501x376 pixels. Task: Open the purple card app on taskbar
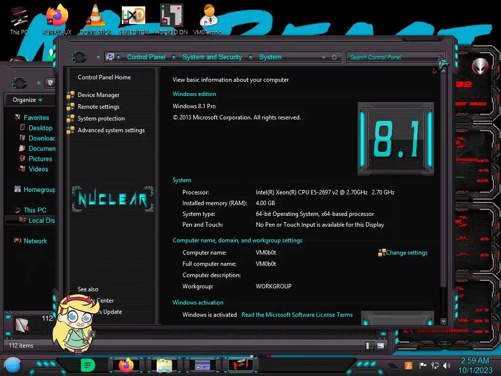point(203,365)
